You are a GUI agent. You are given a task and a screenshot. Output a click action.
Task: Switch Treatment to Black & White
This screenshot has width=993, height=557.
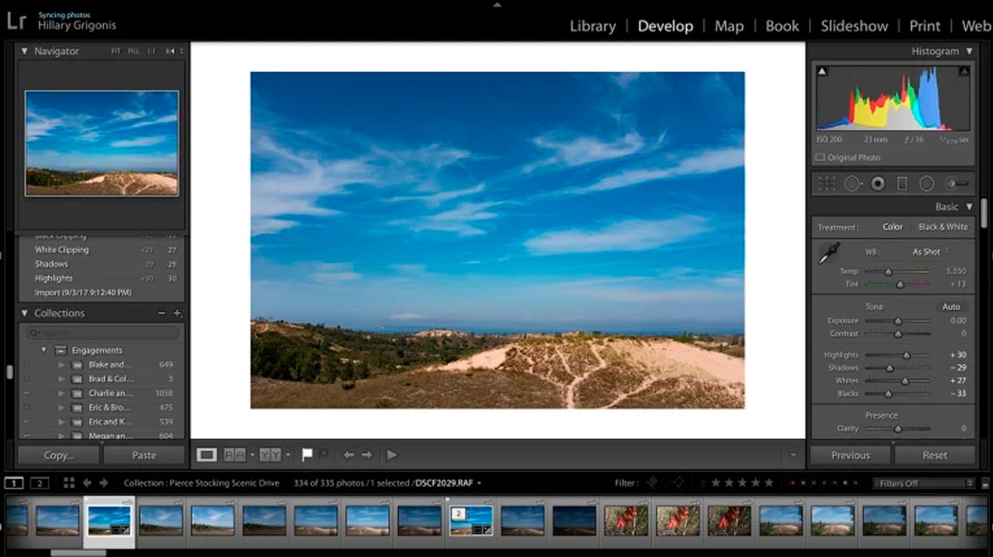[942, 226]
